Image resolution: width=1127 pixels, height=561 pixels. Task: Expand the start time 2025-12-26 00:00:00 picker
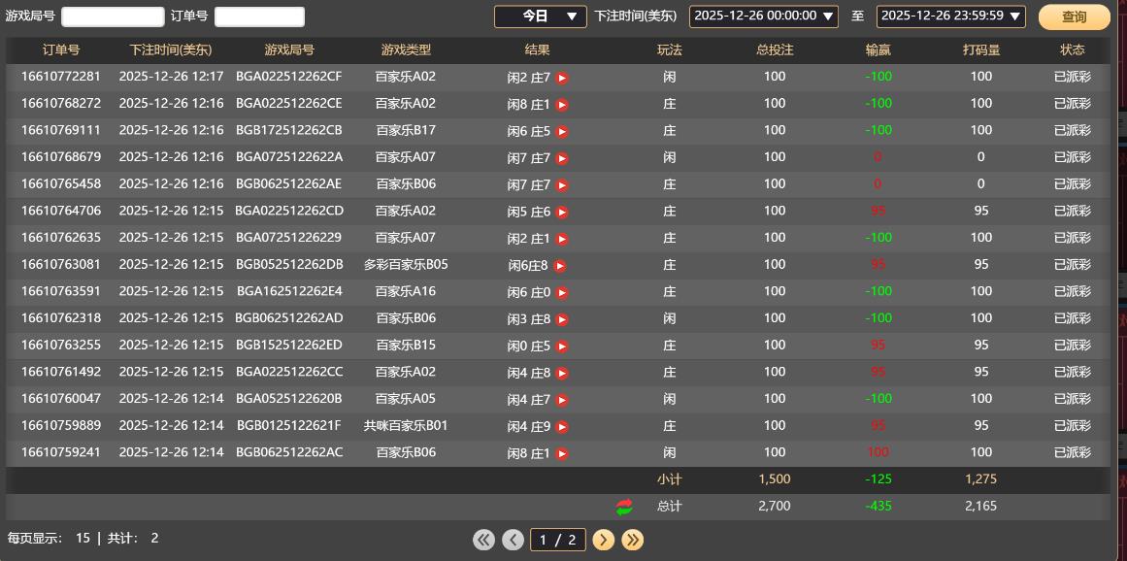tap(763, 16)
